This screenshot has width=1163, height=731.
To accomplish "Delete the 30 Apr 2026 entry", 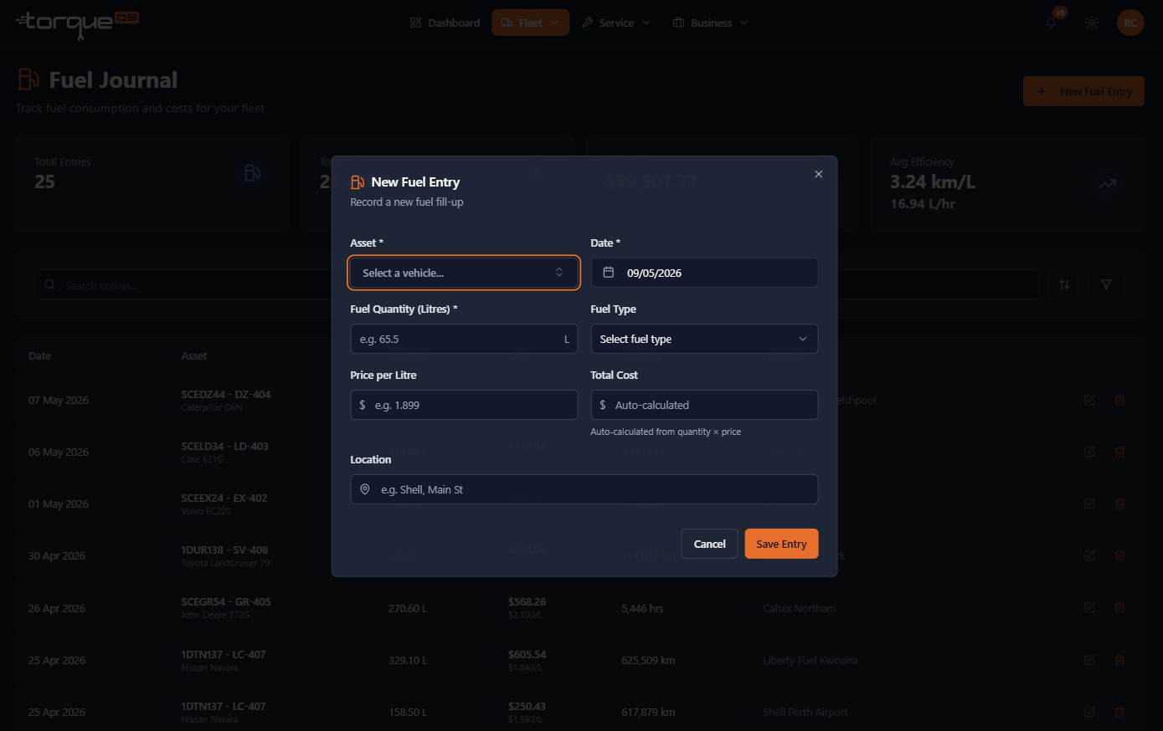I will pos(1119,555).
